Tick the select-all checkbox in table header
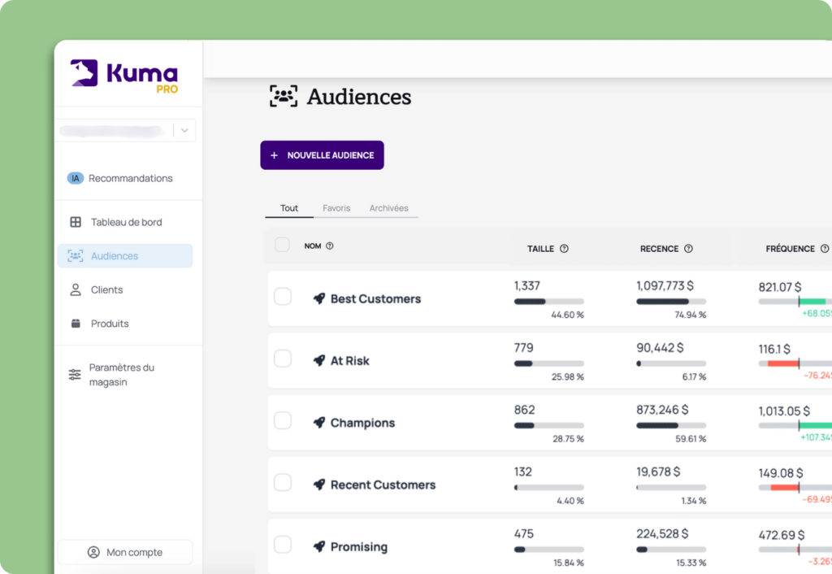 (283, 245)
